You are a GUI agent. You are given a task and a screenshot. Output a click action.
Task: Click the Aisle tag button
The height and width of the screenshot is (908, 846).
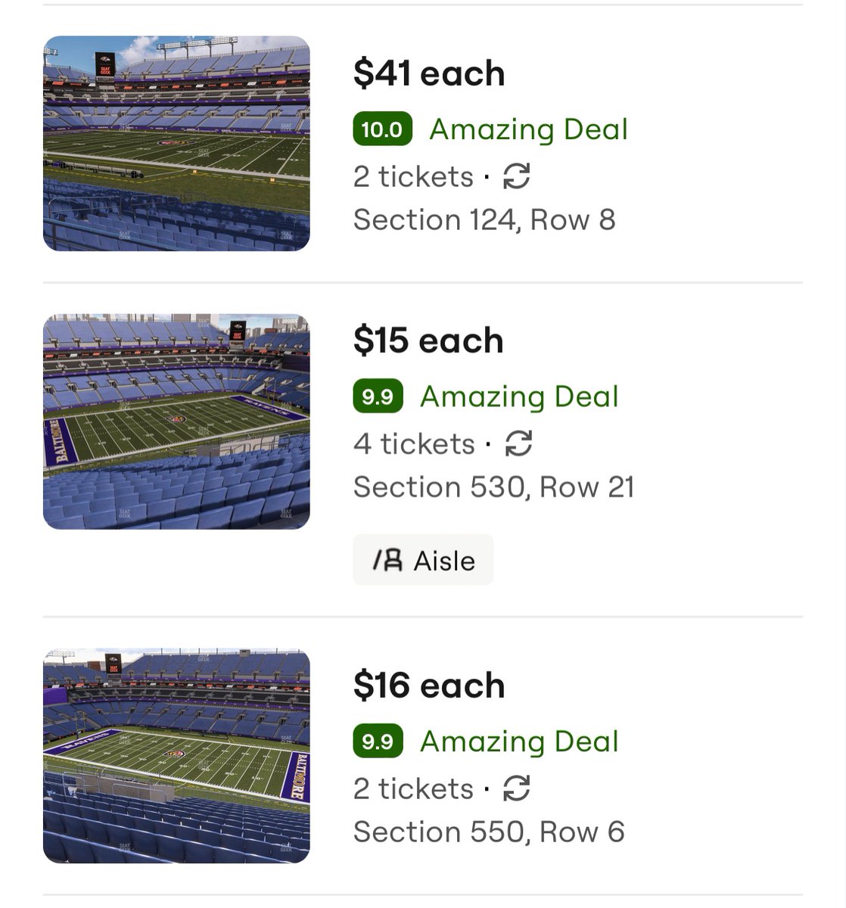tap(423, 560)
